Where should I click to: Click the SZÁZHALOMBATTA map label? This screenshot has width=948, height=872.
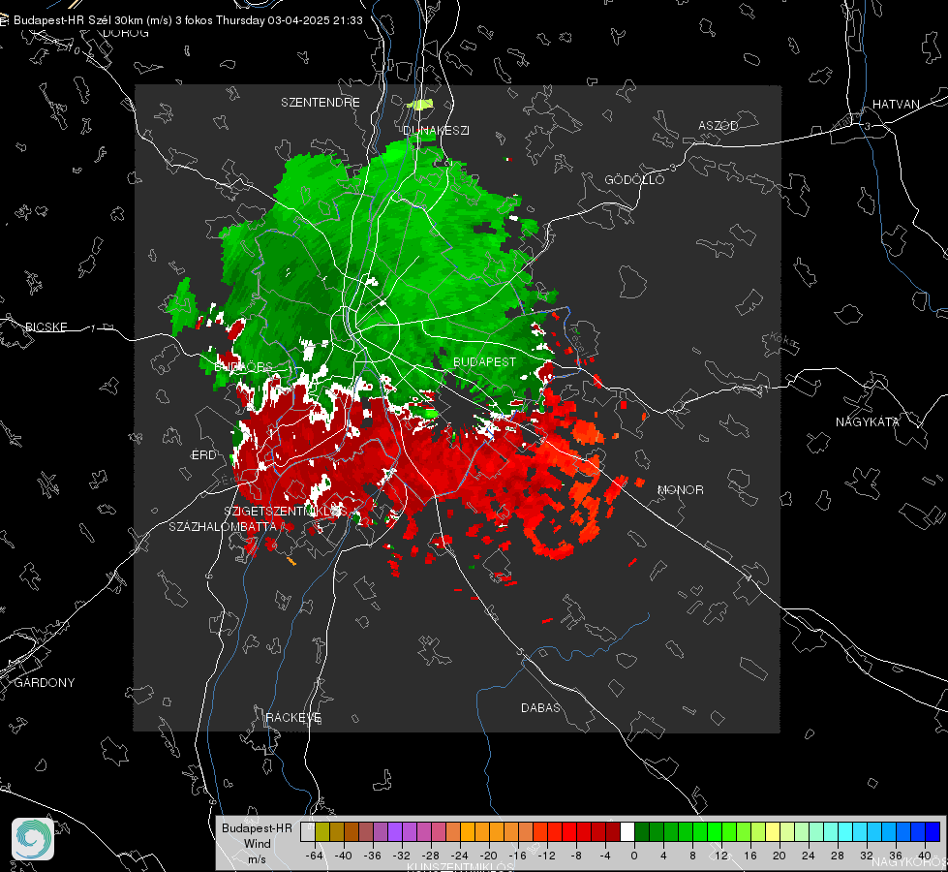pos(223,526)
